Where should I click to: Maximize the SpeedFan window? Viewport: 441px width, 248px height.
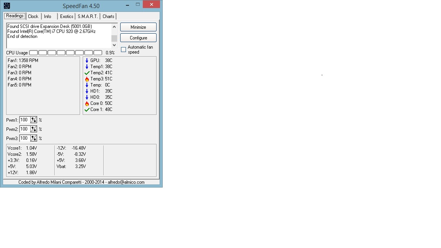138,4
